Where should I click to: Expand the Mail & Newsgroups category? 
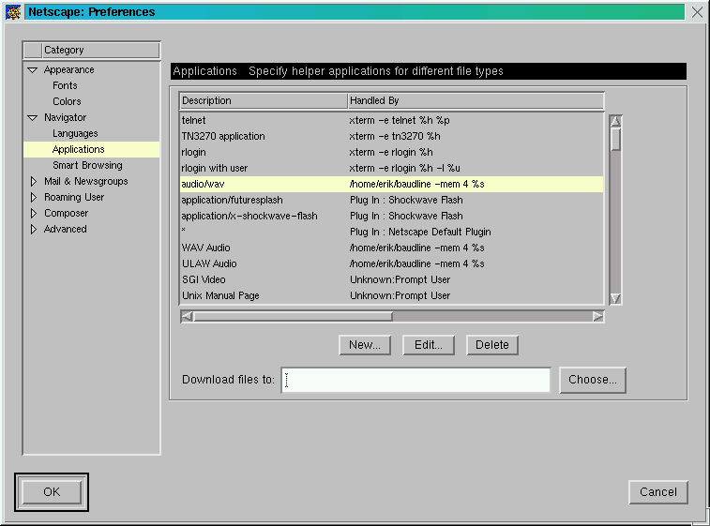[34, 182]
